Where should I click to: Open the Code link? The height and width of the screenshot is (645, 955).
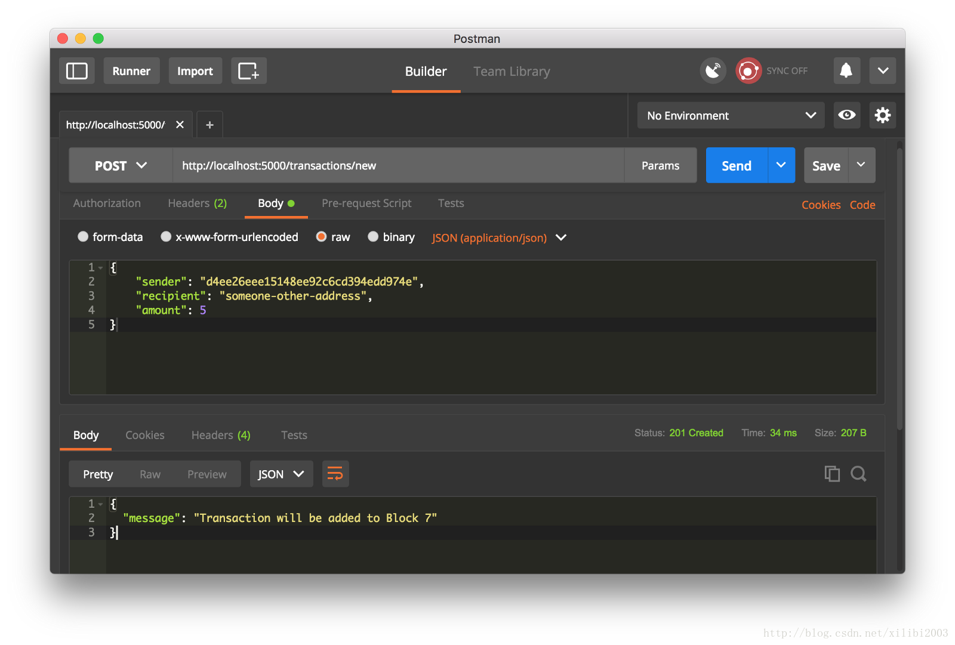862,205
